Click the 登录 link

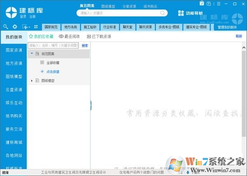[x=23, y=16]
